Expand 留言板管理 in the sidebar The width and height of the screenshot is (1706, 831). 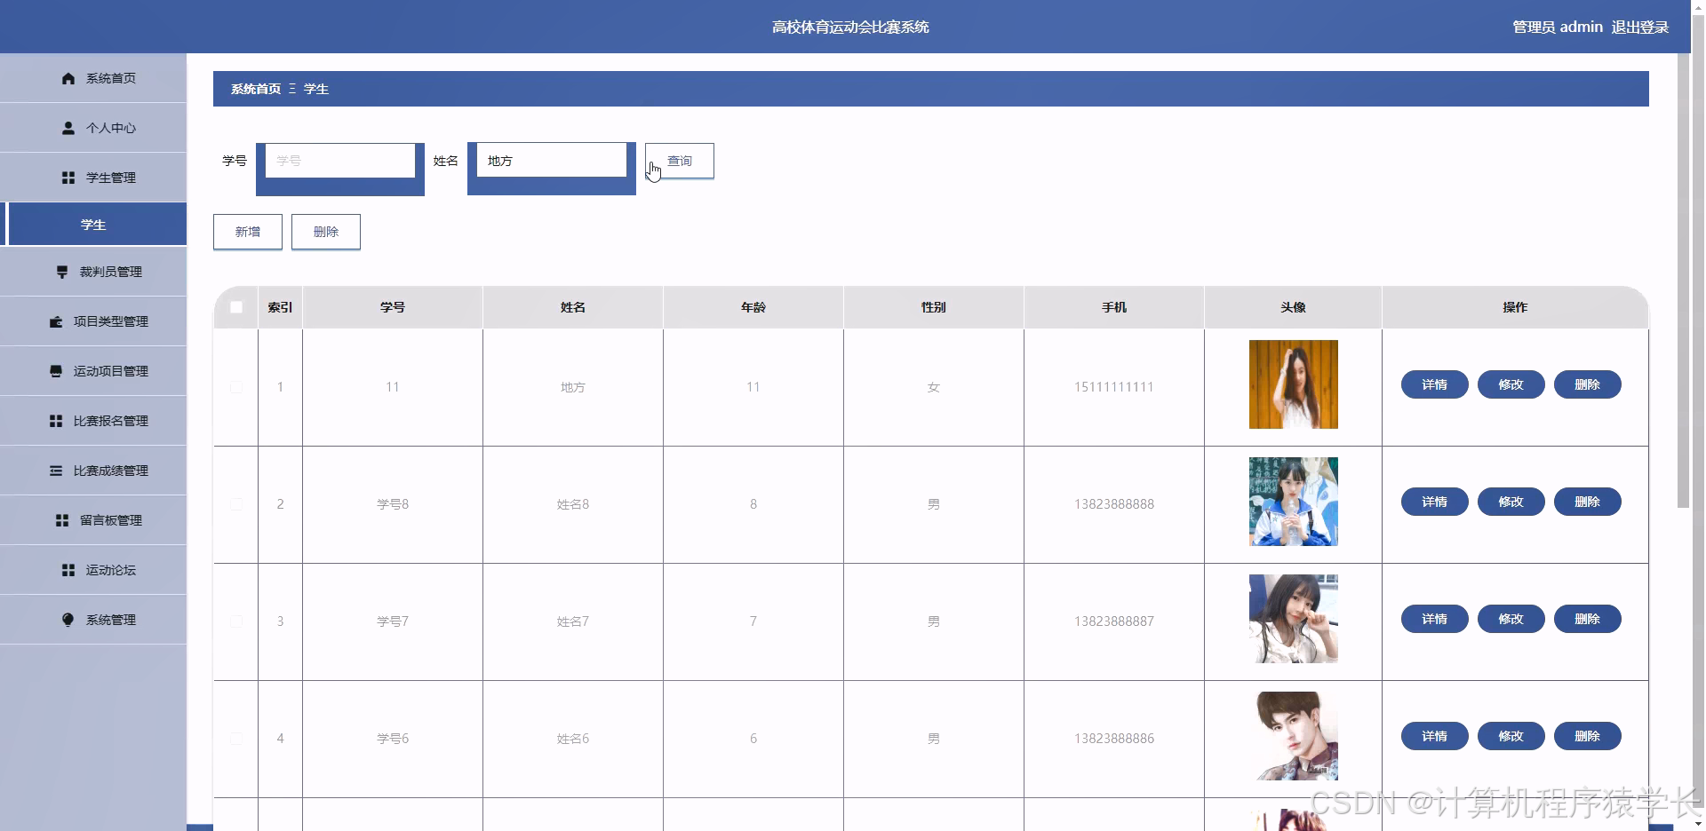93,520
